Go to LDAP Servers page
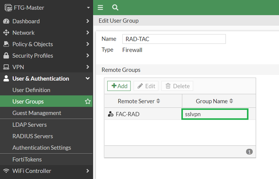Image resolution: width=279 pixels, height=179 pixels. [29, 125]
